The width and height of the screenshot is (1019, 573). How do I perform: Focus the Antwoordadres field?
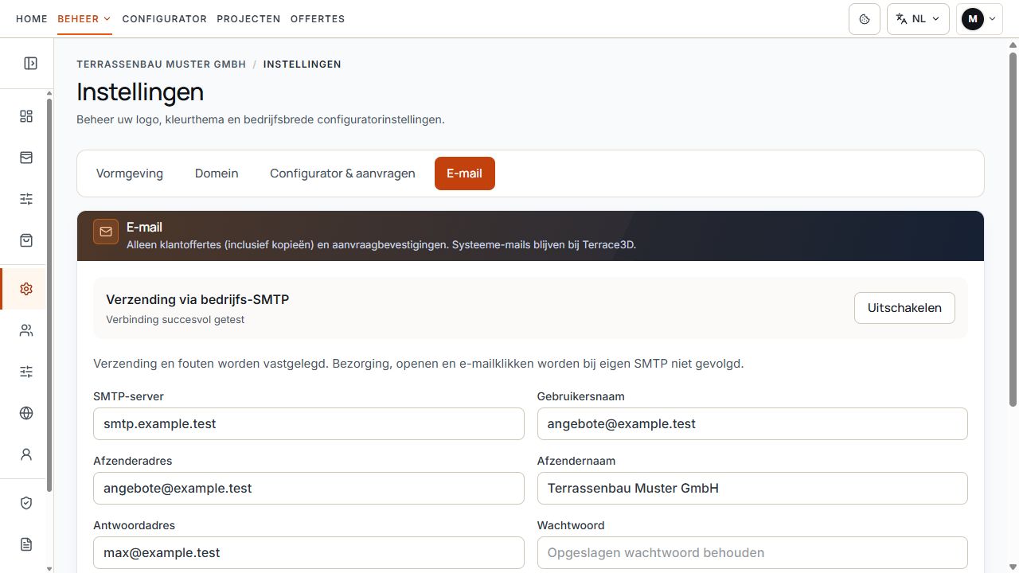tap(309, 553)
